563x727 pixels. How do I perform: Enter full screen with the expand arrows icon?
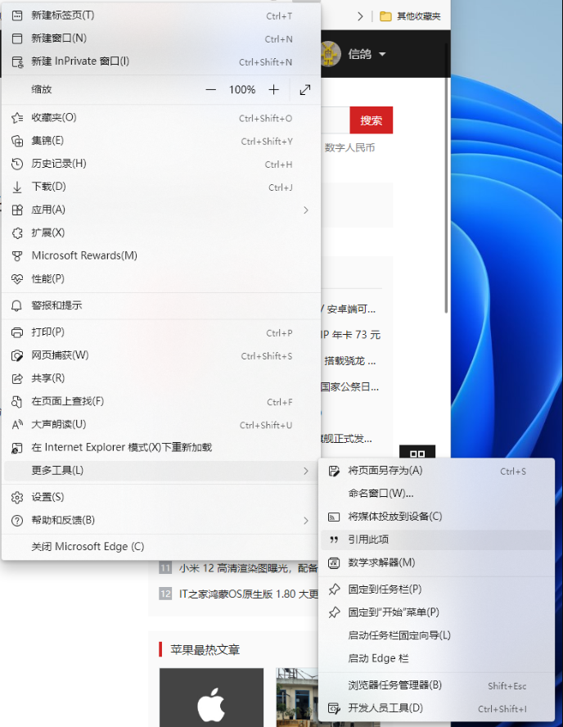(305, 89)
